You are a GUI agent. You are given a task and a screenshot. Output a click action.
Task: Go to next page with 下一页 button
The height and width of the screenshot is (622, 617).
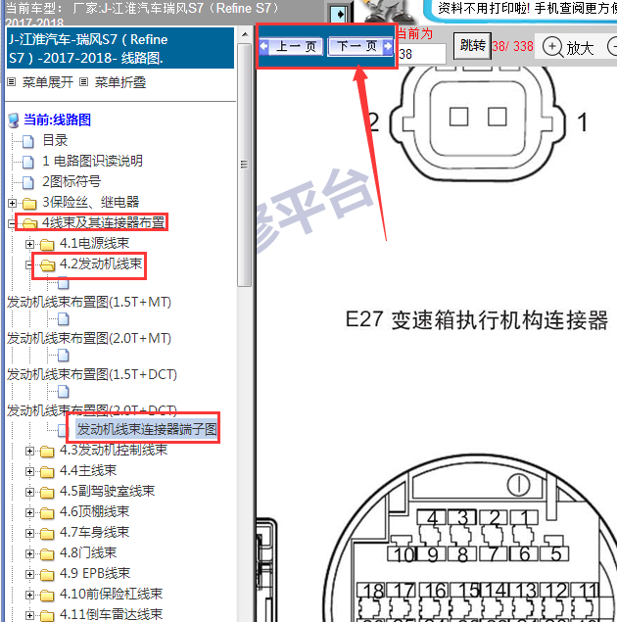pos(360,46)
